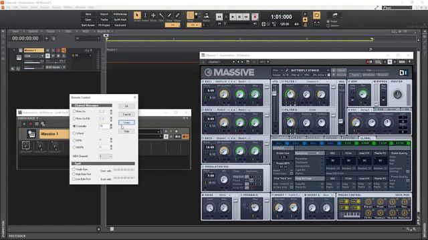
Task: Click the Controller number input field
Action: pos(104,126)
